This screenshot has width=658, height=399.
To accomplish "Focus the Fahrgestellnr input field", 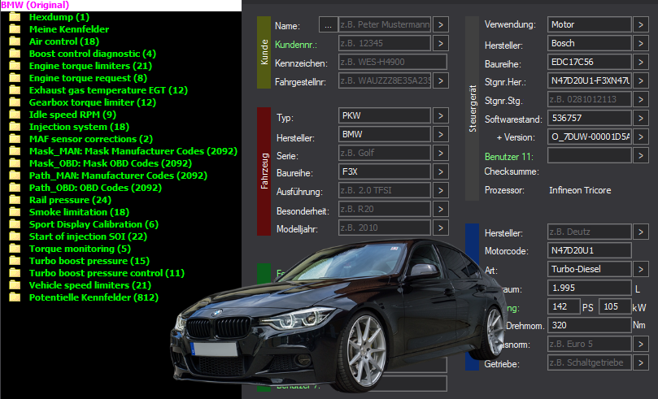I will tap(385, 81).
